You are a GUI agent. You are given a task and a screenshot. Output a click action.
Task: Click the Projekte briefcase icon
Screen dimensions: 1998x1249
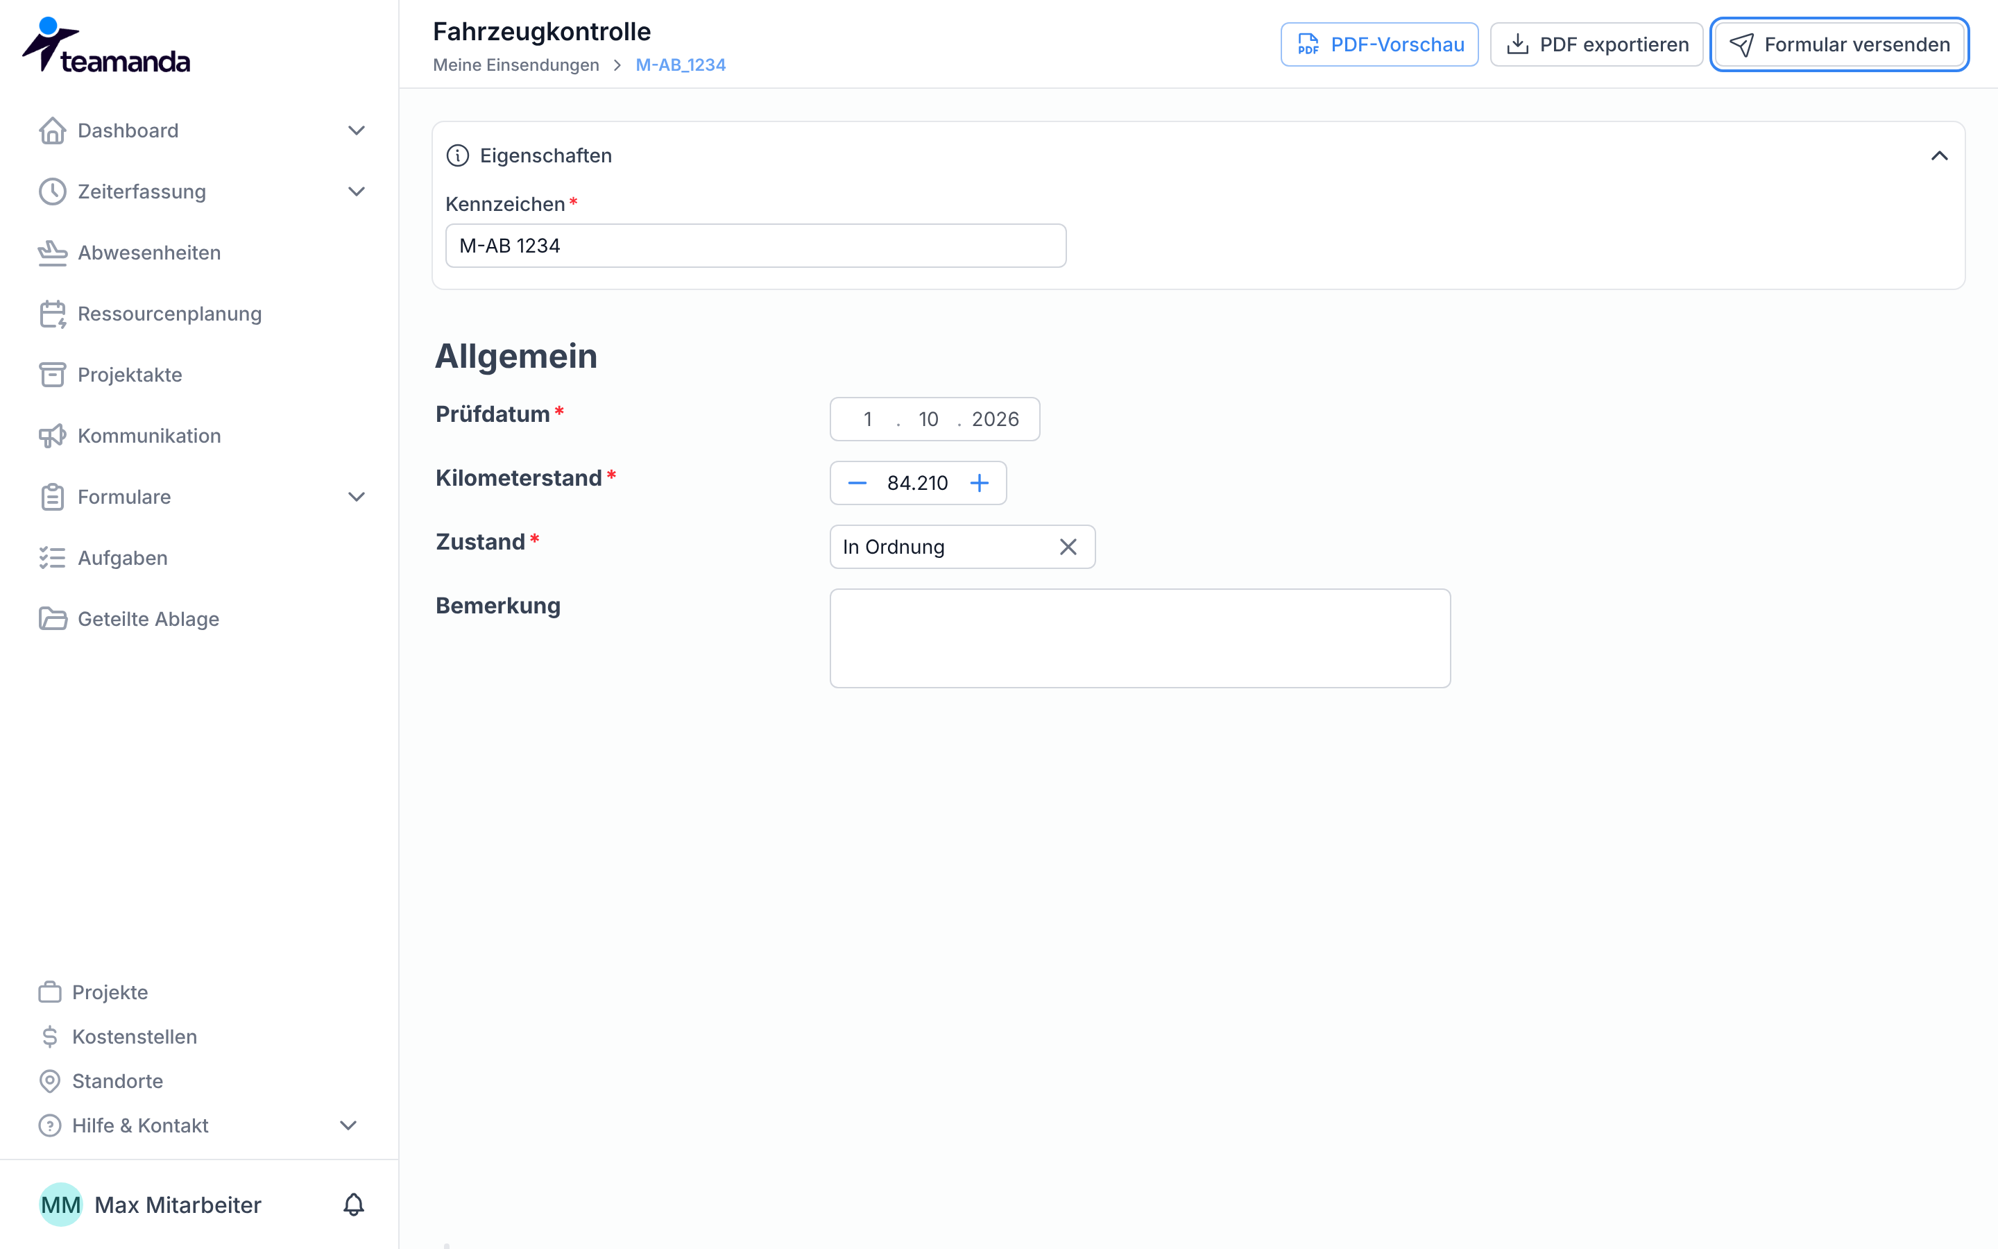[51, 992]
